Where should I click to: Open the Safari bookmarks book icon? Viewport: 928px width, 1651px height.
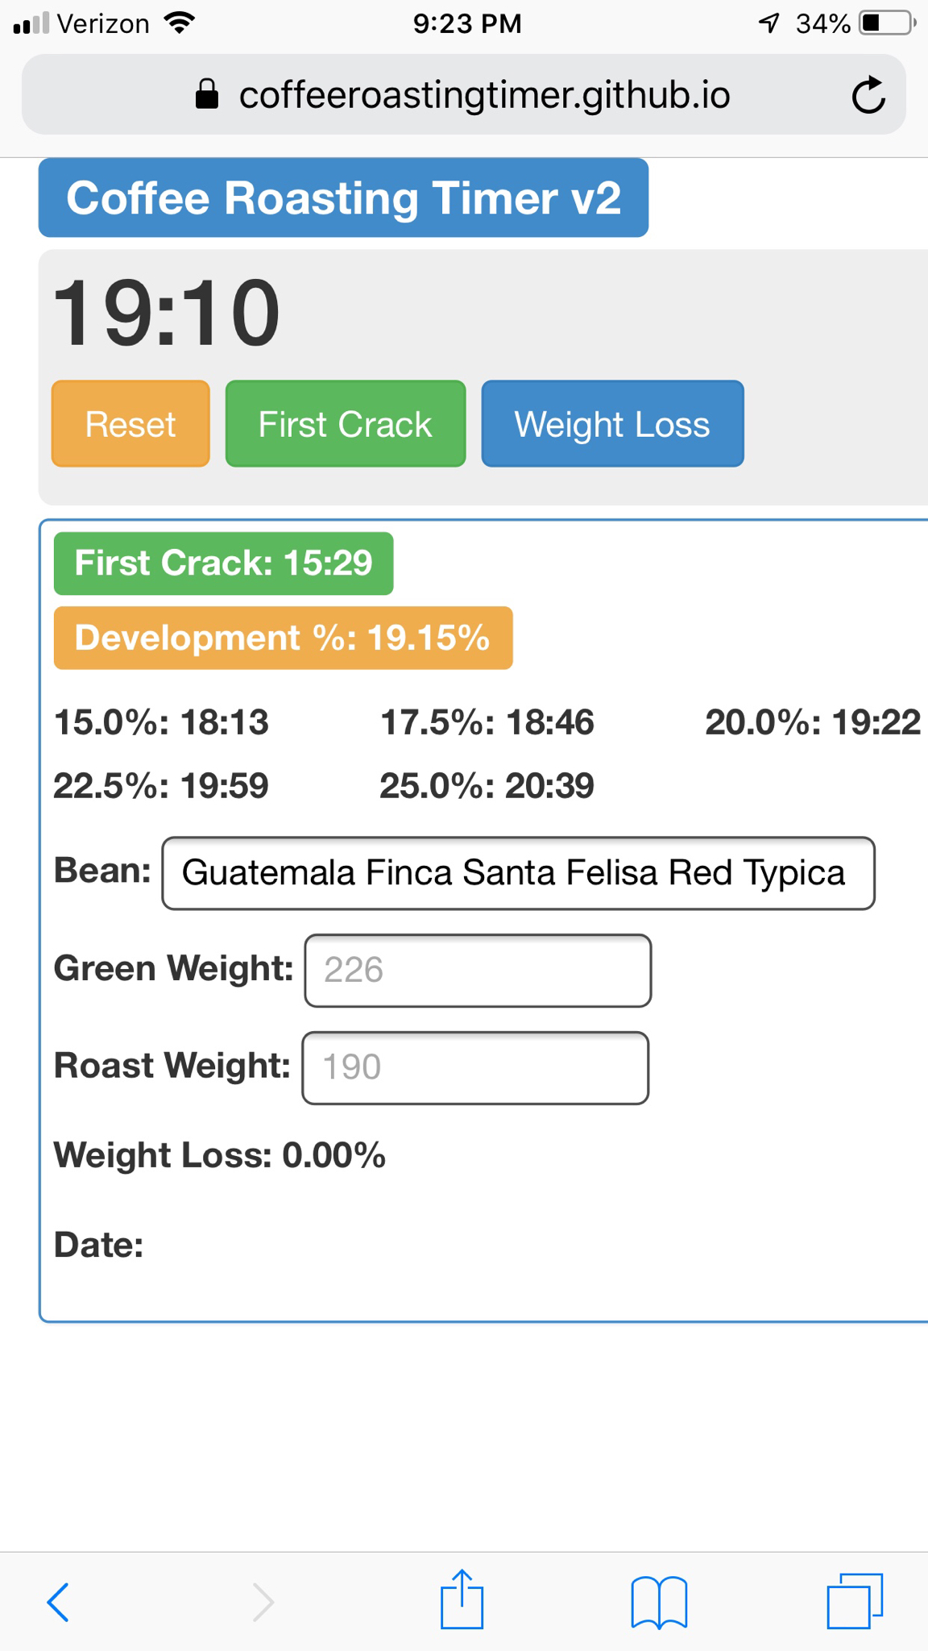click(x=659, y=1602)
